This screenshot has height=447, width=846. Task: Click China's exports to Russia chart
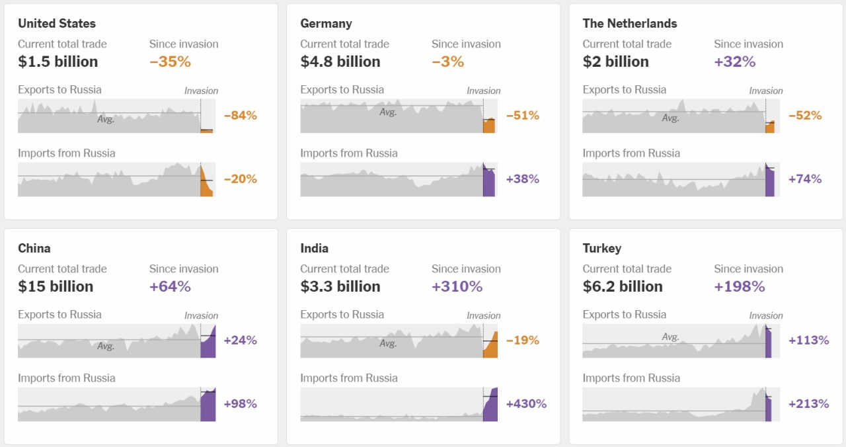116,341
